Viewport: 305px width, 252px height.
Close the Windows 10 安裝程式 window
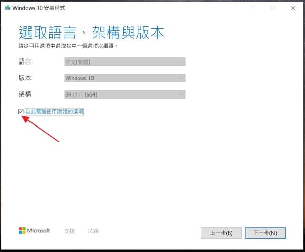click(293, 8)
